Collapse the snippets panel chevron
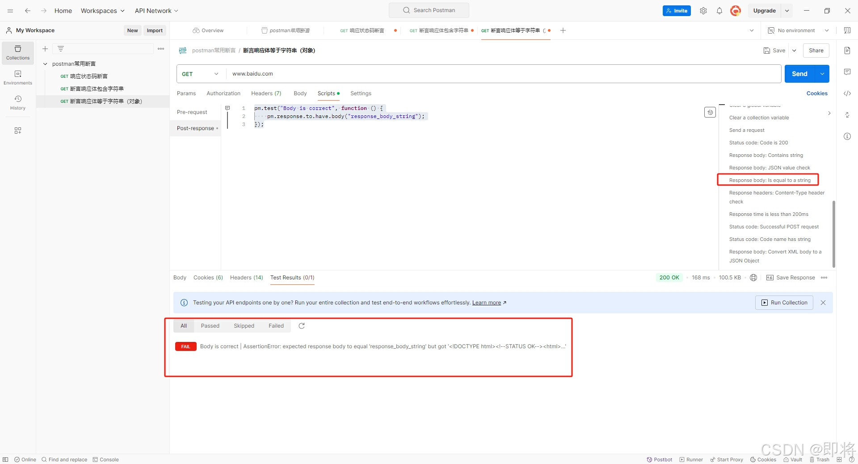The height and width of the screenshot is (464, 858). coord(829,113)
